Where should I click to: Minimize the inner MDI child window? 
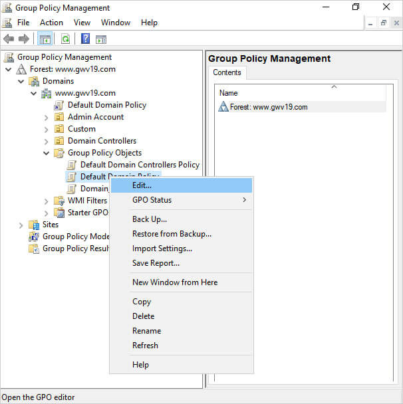(x=371, y=23)
